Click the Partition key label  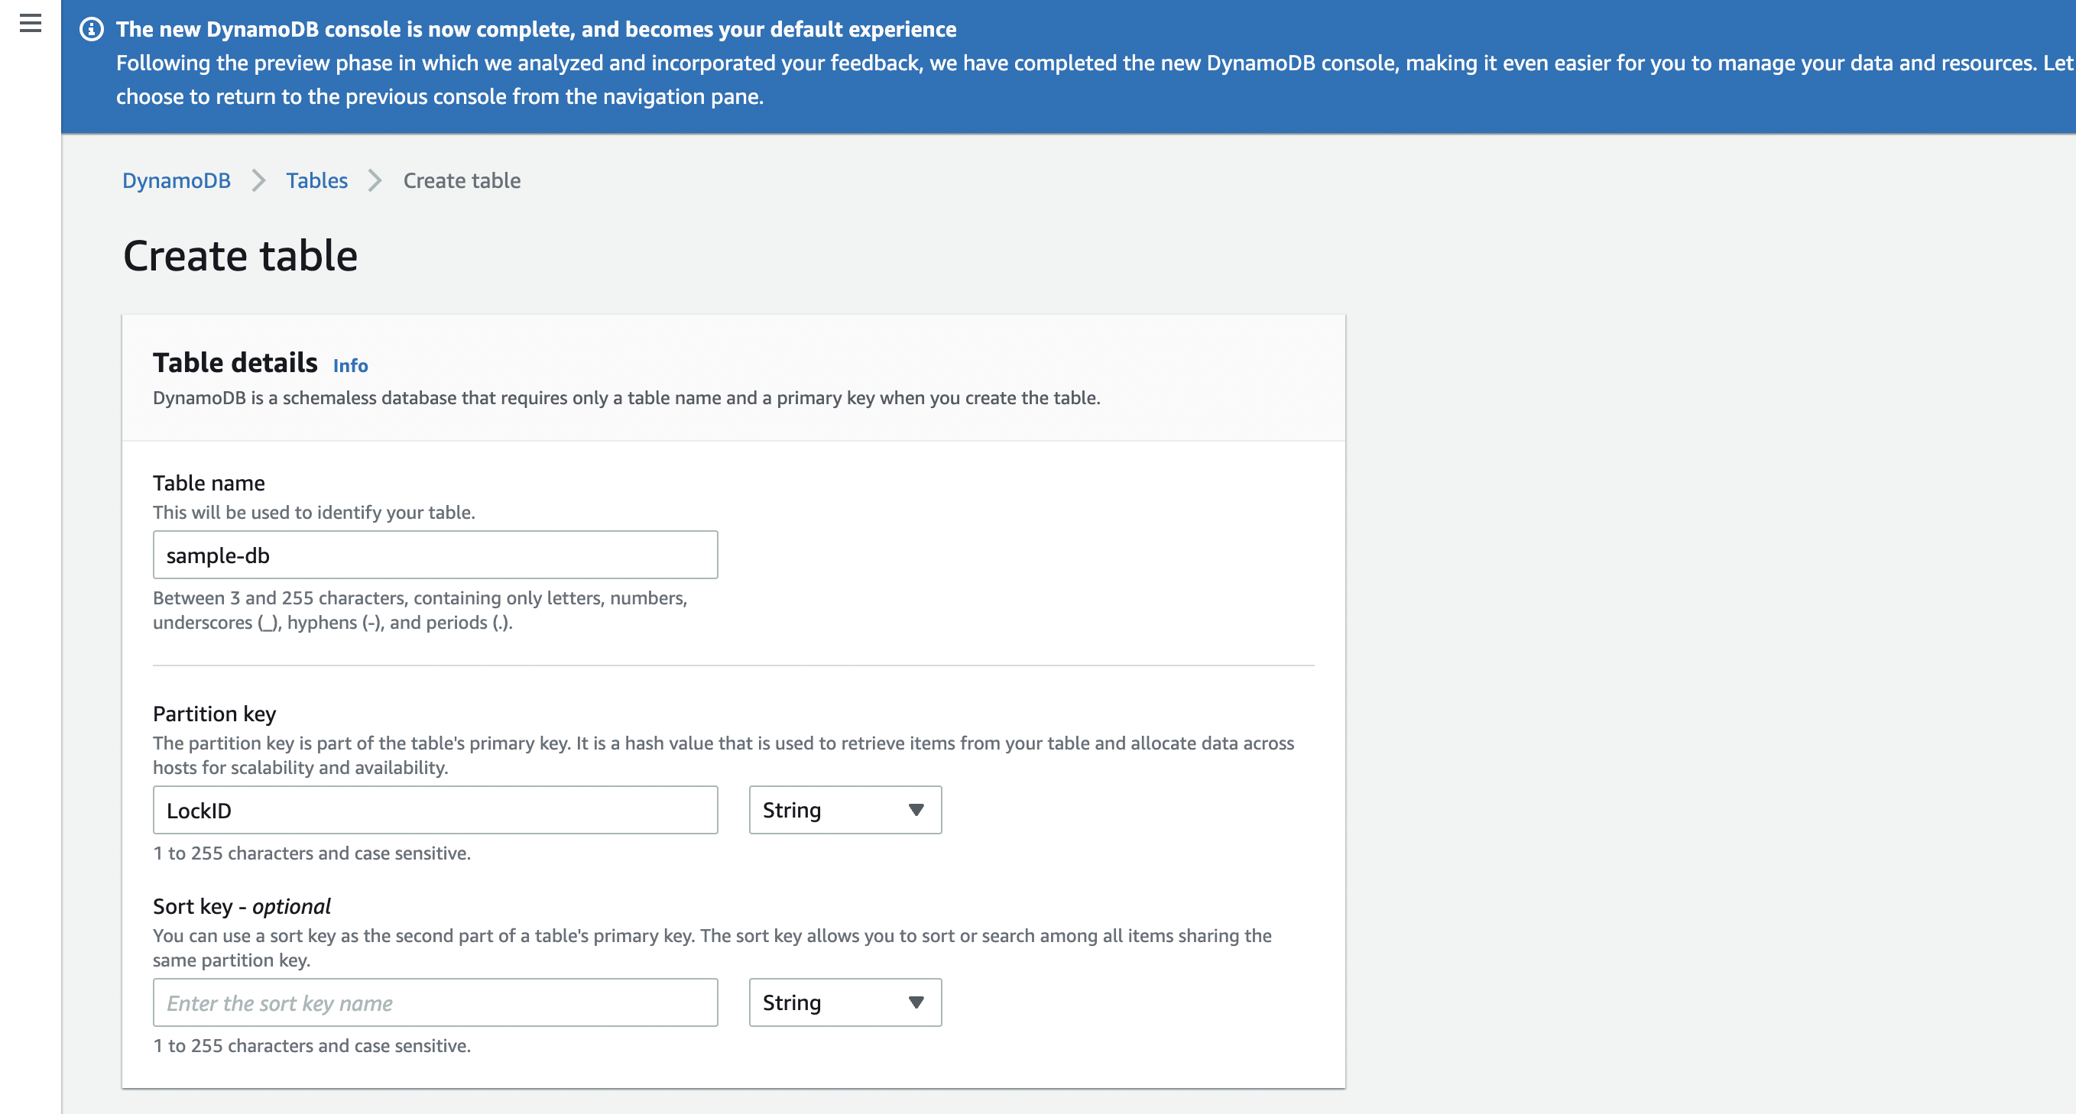click(214, 714)
